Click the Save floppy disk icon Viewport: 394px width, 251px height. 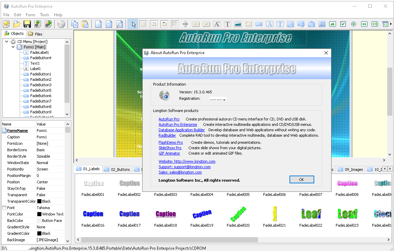coord(27,24)
